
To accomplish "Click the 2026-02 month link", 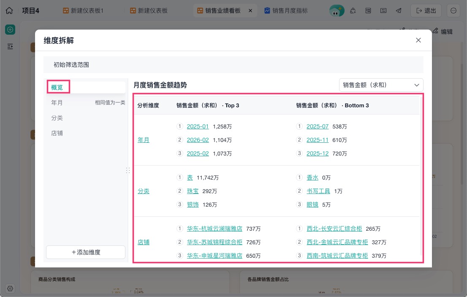I will point(198,140).
